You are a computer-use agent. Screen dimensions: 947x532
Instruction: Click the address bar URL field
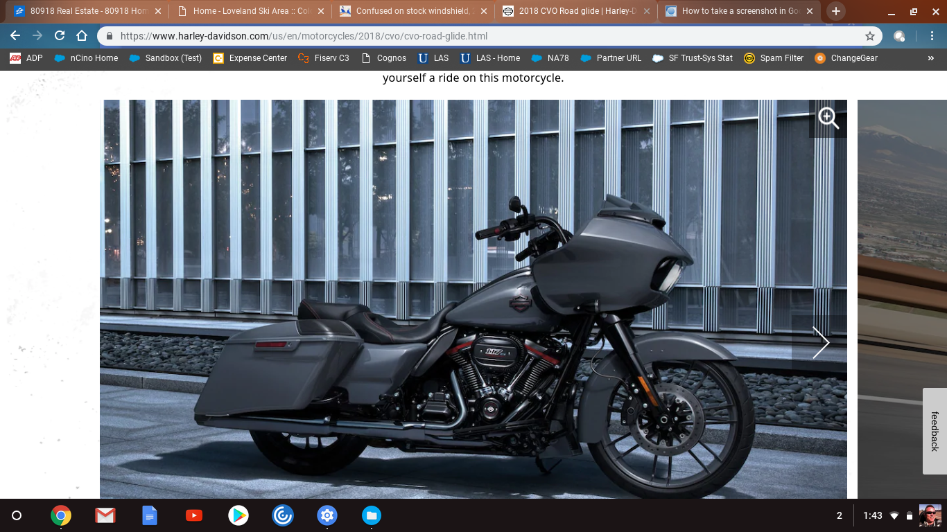485,36
